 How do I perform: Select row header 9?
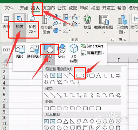point(4,112)
